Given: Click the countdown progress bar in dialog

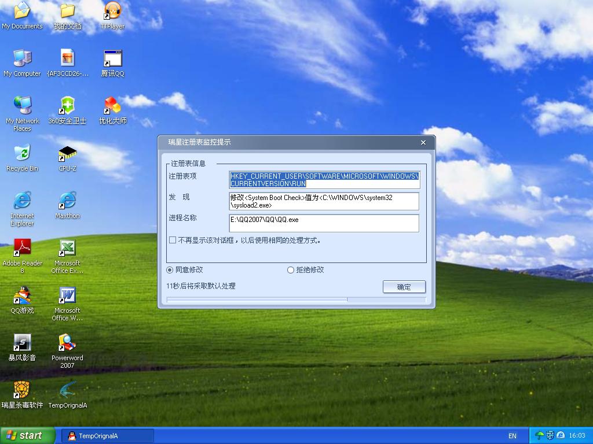Looking at the screenshot, I should 296,299.
